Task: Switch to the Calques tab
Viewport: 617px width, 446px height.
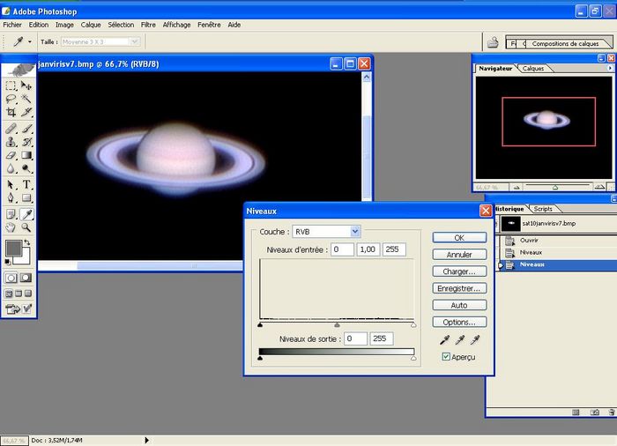Action: click(533, 69)
